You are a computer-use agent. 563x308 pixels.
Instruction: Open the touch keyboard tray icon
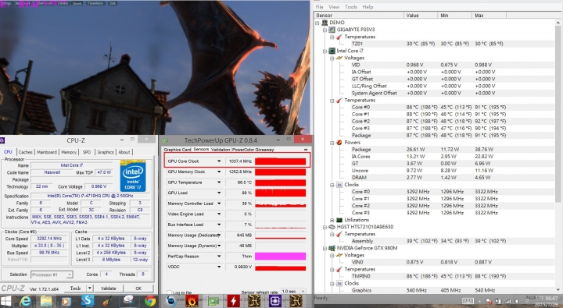click(x=468, y=301)
